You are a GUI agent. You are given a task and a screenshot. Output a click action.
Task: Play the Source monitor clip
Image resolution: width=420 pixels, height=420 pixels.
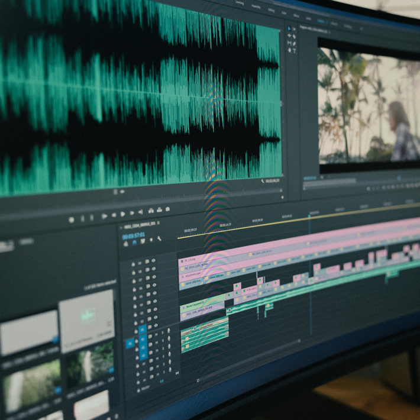pos(122,214)
